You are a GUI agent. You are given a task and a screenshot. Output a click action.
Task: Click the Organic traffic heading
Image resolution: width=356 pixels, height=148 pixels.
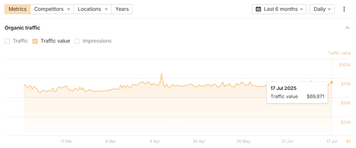click(22, 28)
